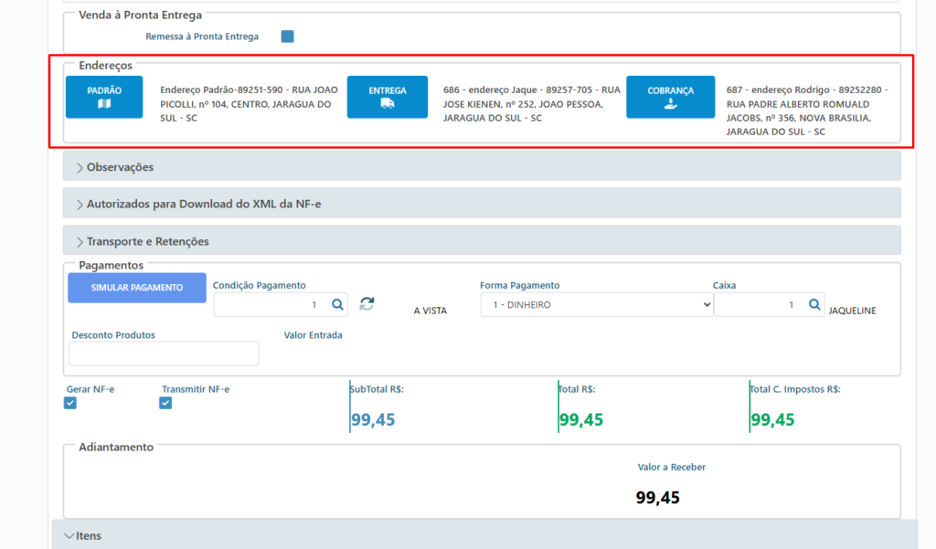Click the hand icon on Cobrança button
Image resolution: width=936 pixels, height=549 pixels.
click(x=670, y=104)
